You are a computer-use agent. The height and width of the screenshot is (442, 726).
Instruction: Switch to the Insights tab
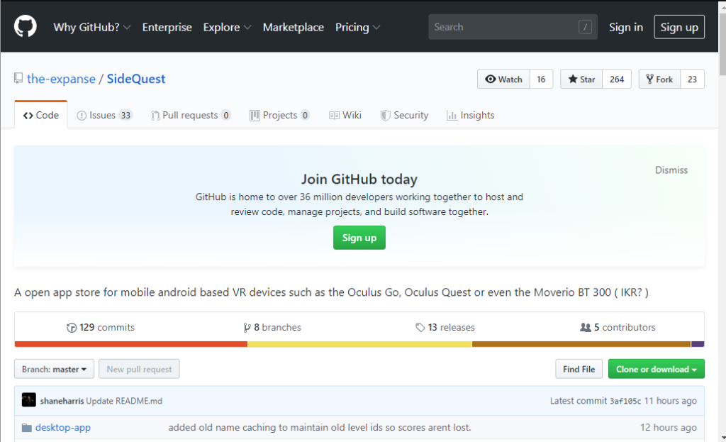471,116
